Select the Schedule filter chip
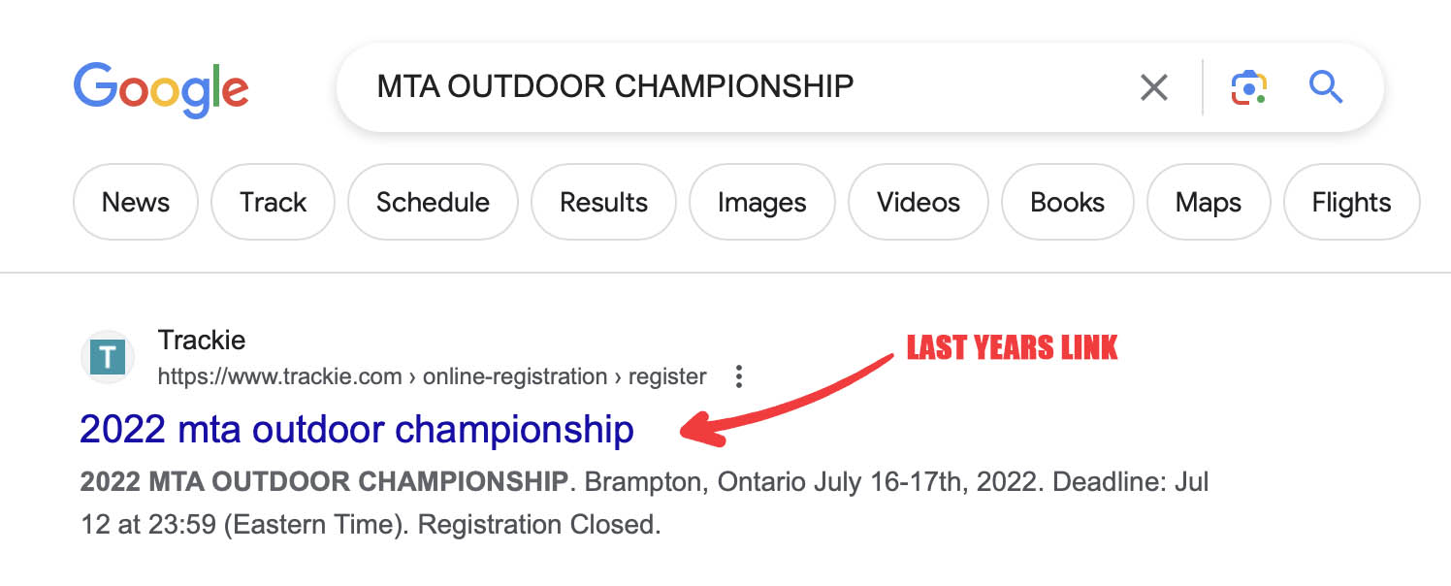 433,203
